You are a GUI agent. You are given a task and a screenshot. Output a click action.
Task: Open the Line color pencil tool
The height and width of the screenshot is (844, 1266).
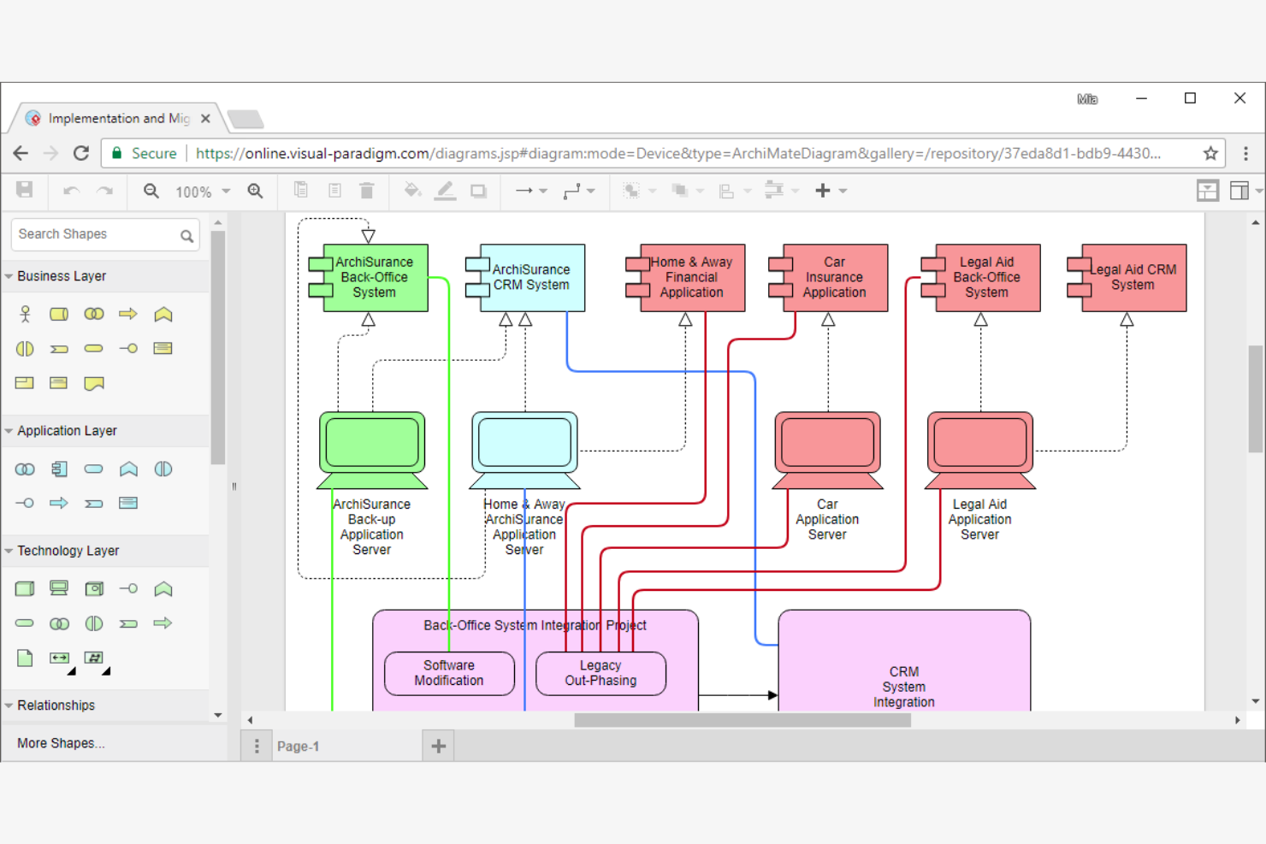tap(445, 191)
